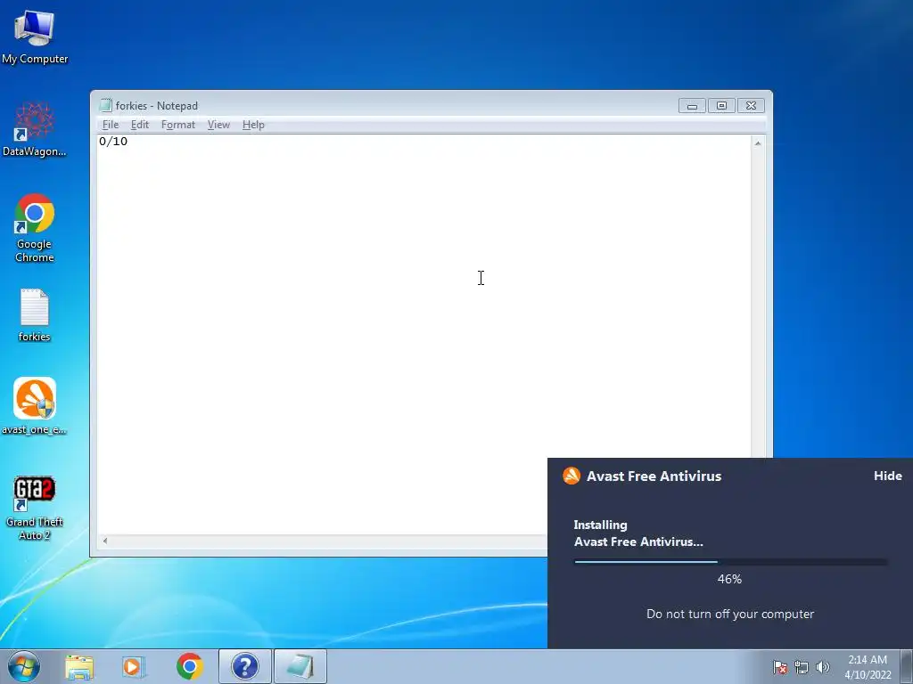Switch to Notepad via taskbar button
The height and width of the screenshot is (684, 913).
[300, 666]
